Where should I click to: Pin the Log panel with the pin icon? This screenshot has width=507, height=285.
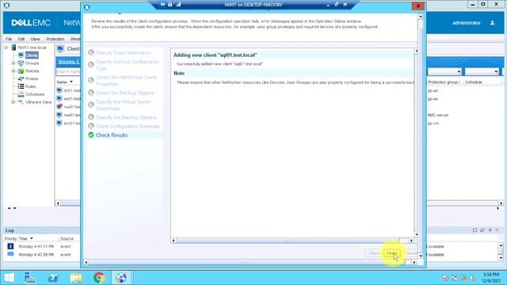coord(490,230)
